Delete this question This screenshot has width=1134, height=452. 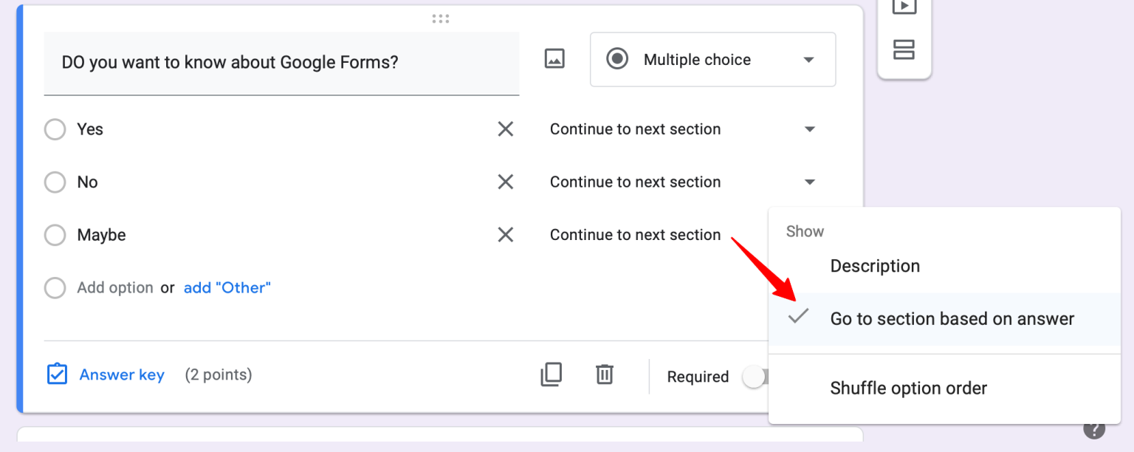pos(604,374)
